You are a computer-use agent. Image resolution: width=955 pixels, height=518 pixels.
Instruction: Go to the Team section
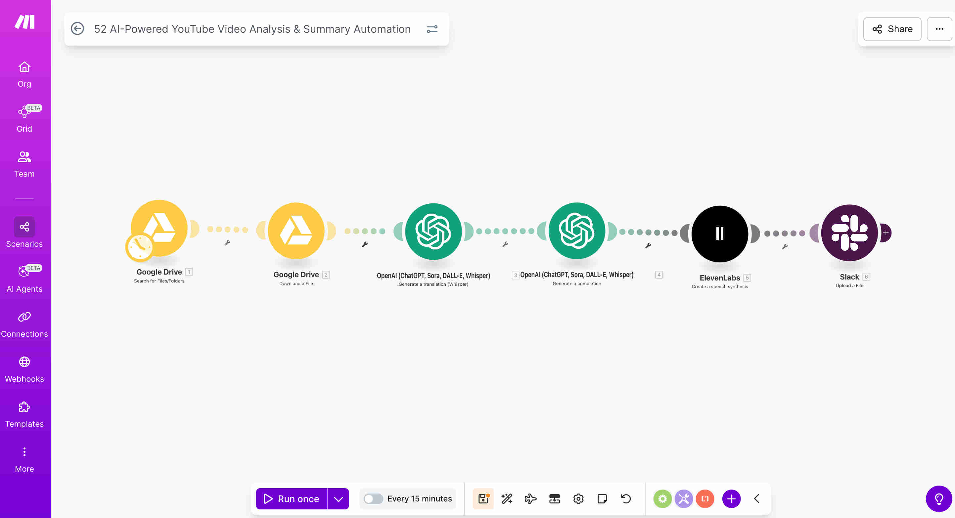[x=24, y=164]
